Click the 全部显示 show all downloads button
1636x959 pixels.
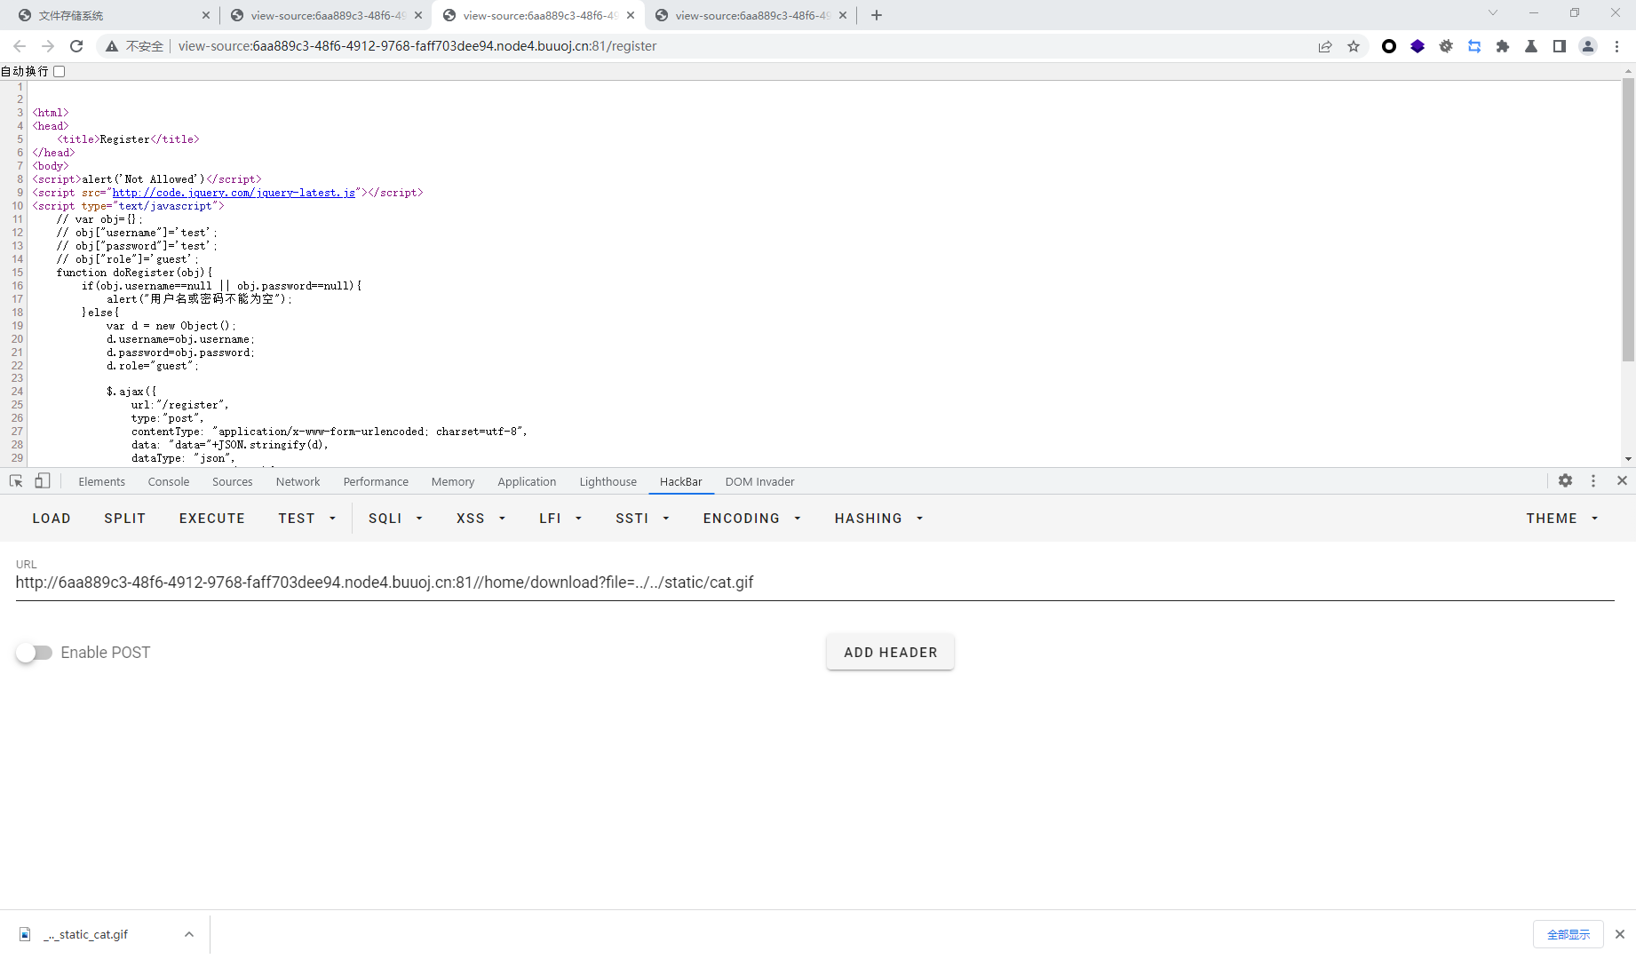pos(1568,934)
